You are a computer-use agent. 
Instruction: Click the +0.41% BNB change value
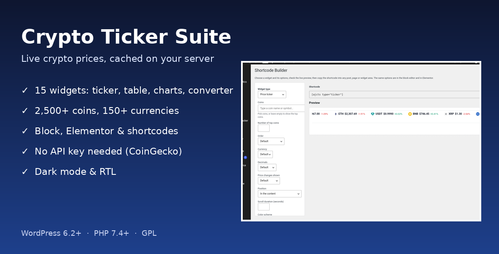[434, 114]
